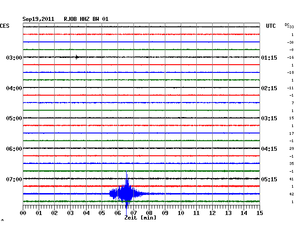Click the DC offset value "29"
This screenshot has width=296, height=225.
pos(291,148)
